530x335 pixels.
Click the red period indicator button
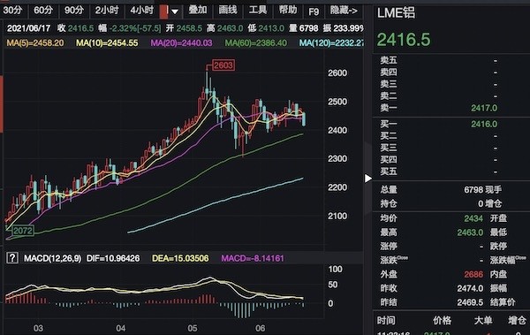[163, 11]
